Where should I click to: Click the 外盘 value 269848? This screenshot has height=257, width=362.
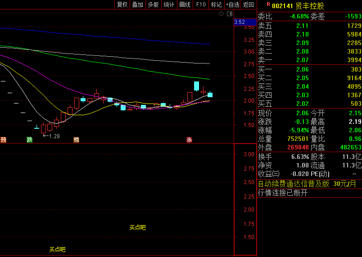[x=298, y=148]
